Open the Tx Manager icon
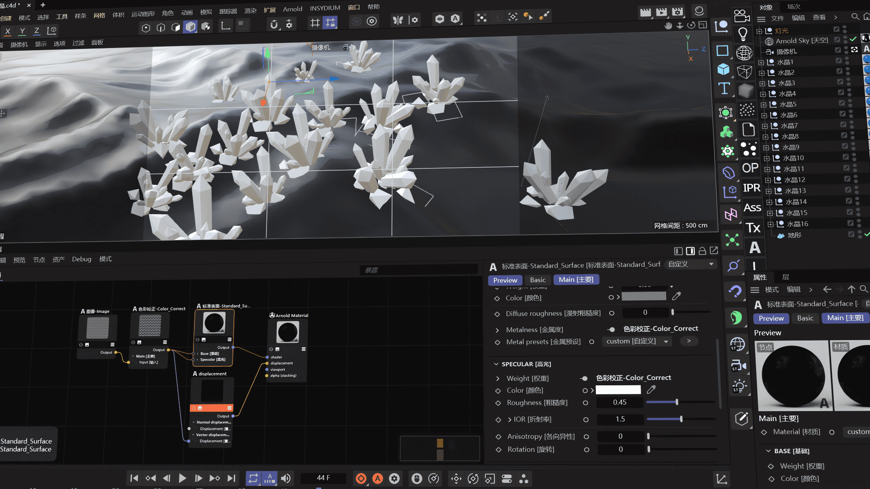Image resolution: width=870 pixels, height=489 pixels. [753, 227]
